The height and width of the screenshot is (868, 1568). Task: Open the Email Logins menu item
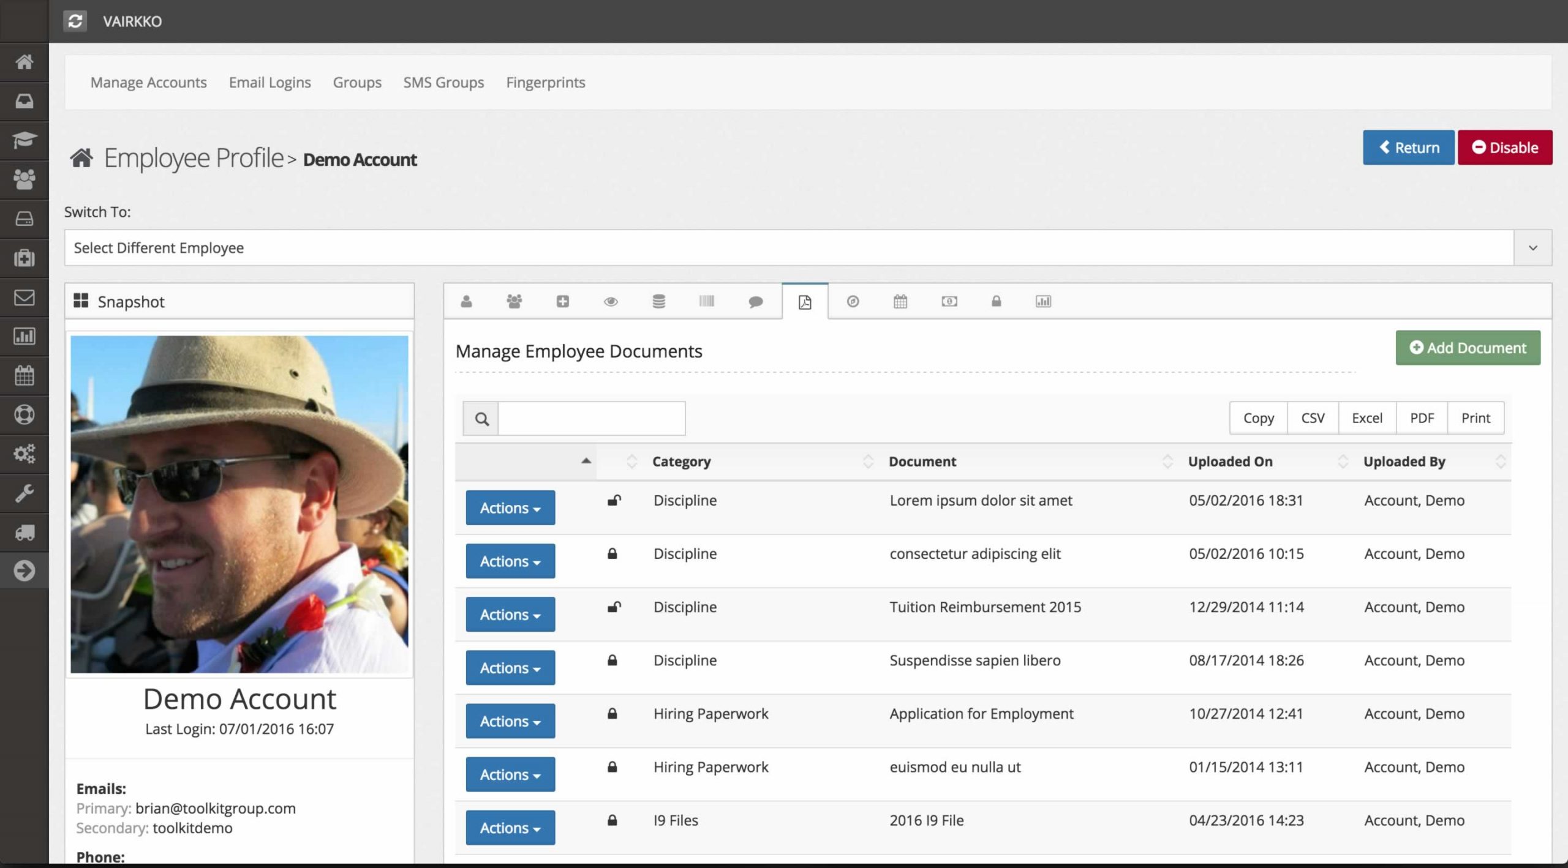[x=269, y=83]
